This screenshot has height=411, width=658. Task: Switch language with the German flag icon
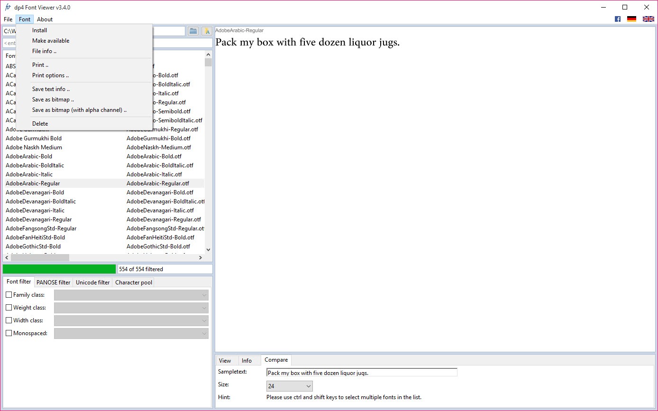[x=631, y=19]
